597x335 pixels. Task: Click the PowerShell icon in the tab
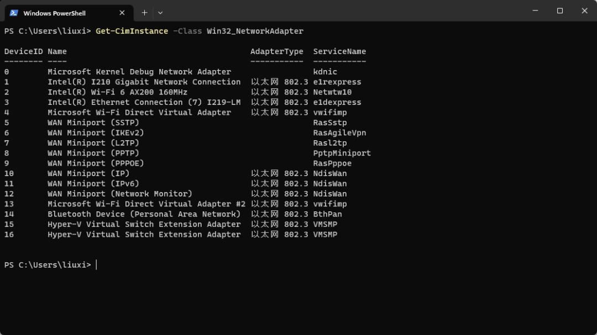pyautogui.click(x=14, y=13)
